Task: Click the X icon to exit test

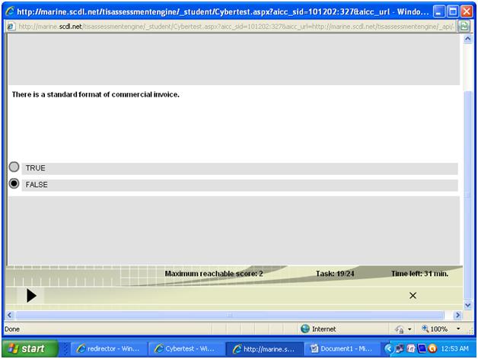Action: (x=413, y=295)
